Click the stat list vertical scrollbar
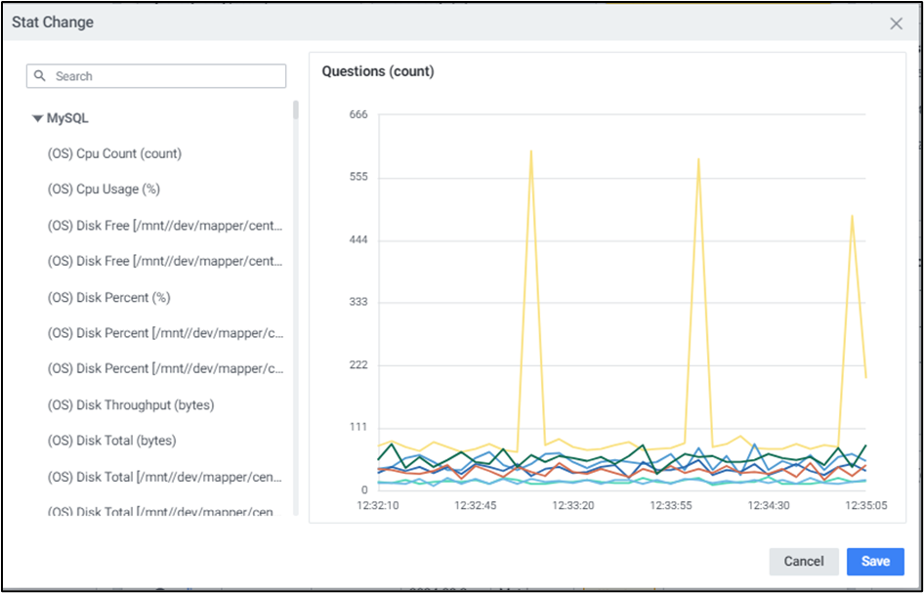The height and width of the screenshot is (593, 924). tap(296, 110)
